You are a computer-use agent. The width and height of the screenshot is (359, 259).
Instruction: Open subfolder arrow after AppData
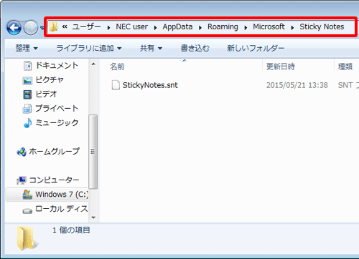point(200,28)
